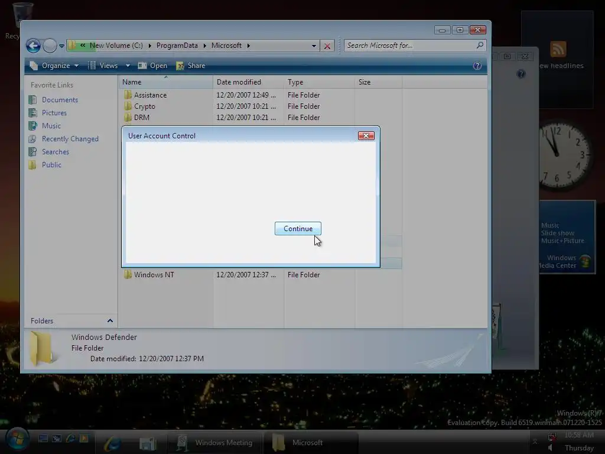Viewport: 605px width, 454px height.
Task: Launch Windows Media Player from quick launch
Action: (84, 438)
